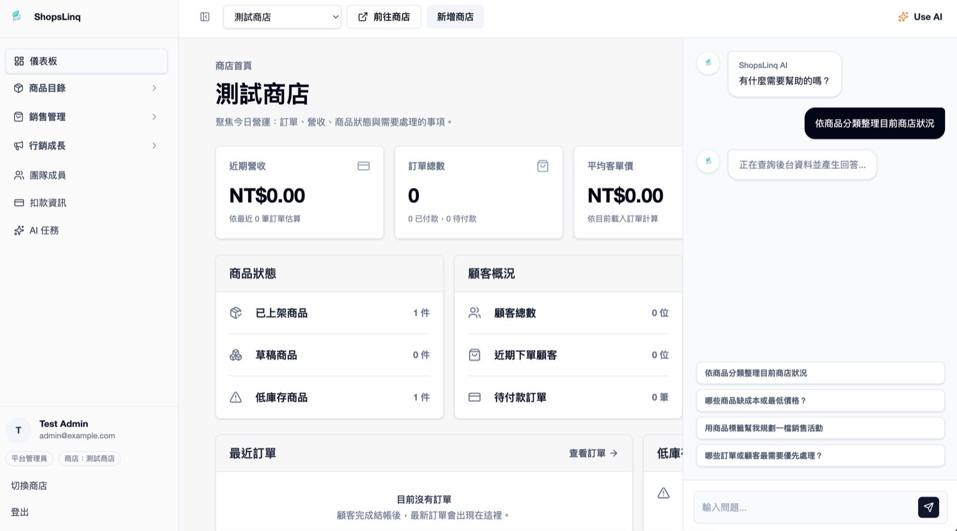Open 團隊成員 menu item
The width and height of the screenshot is (957, 531).
click(x=86, y=175)
